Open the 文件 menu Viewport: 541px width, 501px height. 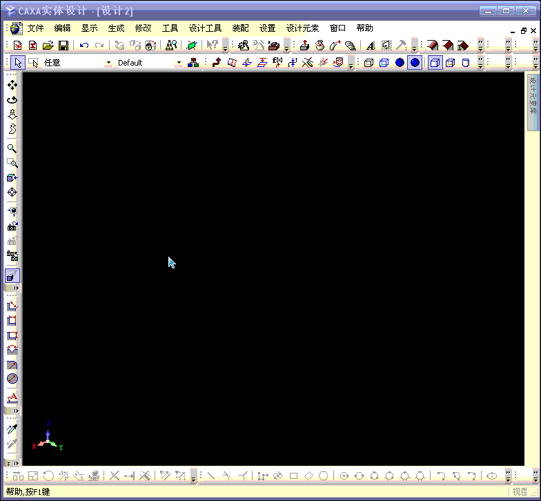[36, 28]
